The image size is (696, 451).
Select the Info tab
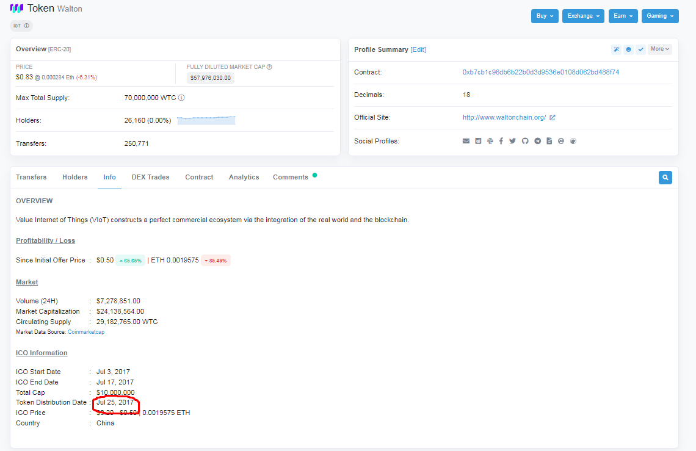click(x=110, y=177)
